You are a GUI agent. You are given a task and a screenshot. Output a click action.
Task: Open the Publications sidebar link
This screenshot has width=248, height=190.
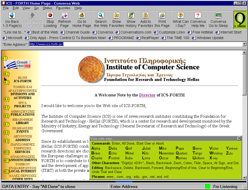pyautogui.click(x=23, y=113)
